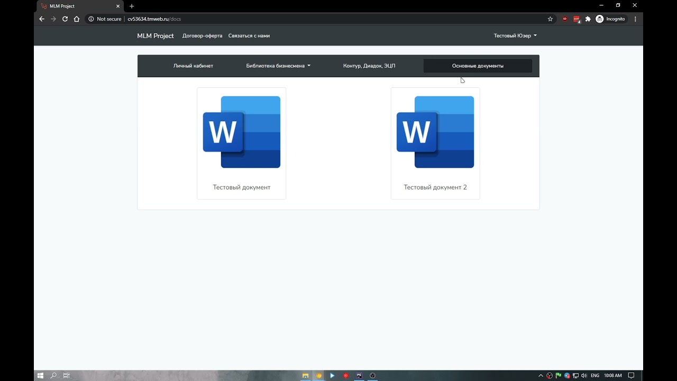Viewport: 677px width, 381px height.
Task: Open the blue play-arrow taskbar app
Action: pos(332,376)
